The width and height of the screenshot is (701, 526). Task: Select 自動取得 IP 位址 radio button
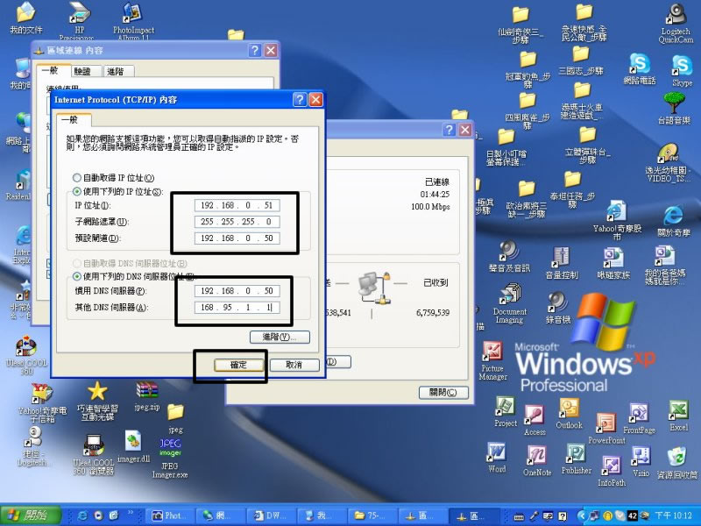[77, 178]
